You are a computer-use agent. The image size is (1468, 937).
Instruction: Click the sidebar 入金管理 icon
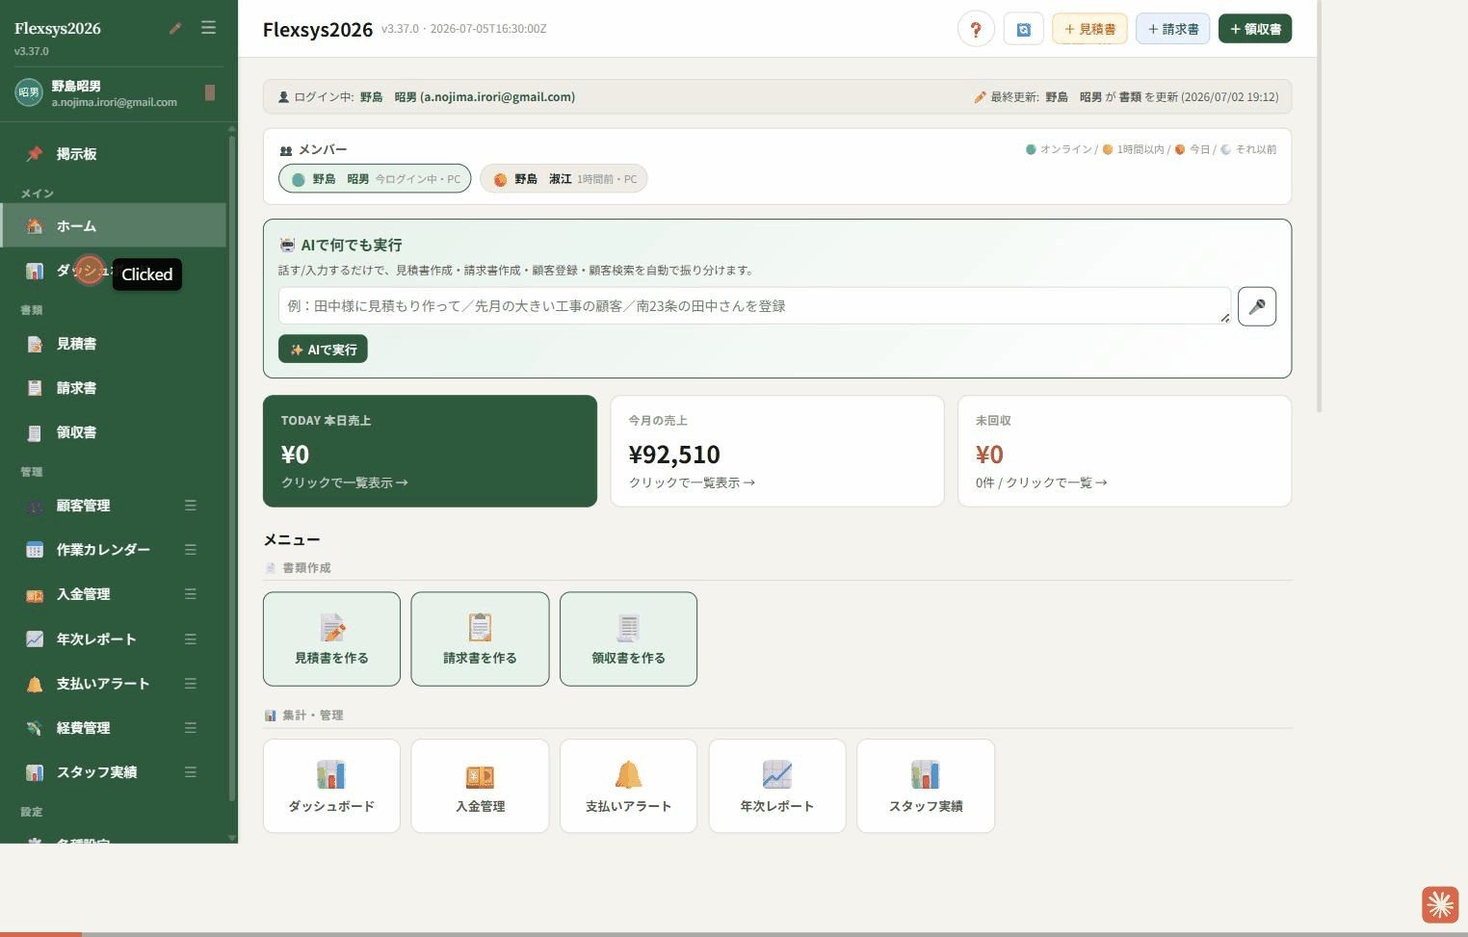pyautogui.click(x=35, y=594)
